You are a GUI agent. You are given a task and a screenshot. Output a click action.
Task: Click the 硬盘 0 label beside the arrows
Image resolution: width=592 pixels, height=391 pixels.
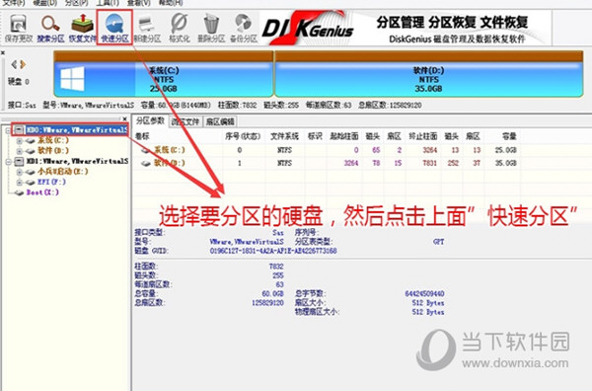pos(19,82)
